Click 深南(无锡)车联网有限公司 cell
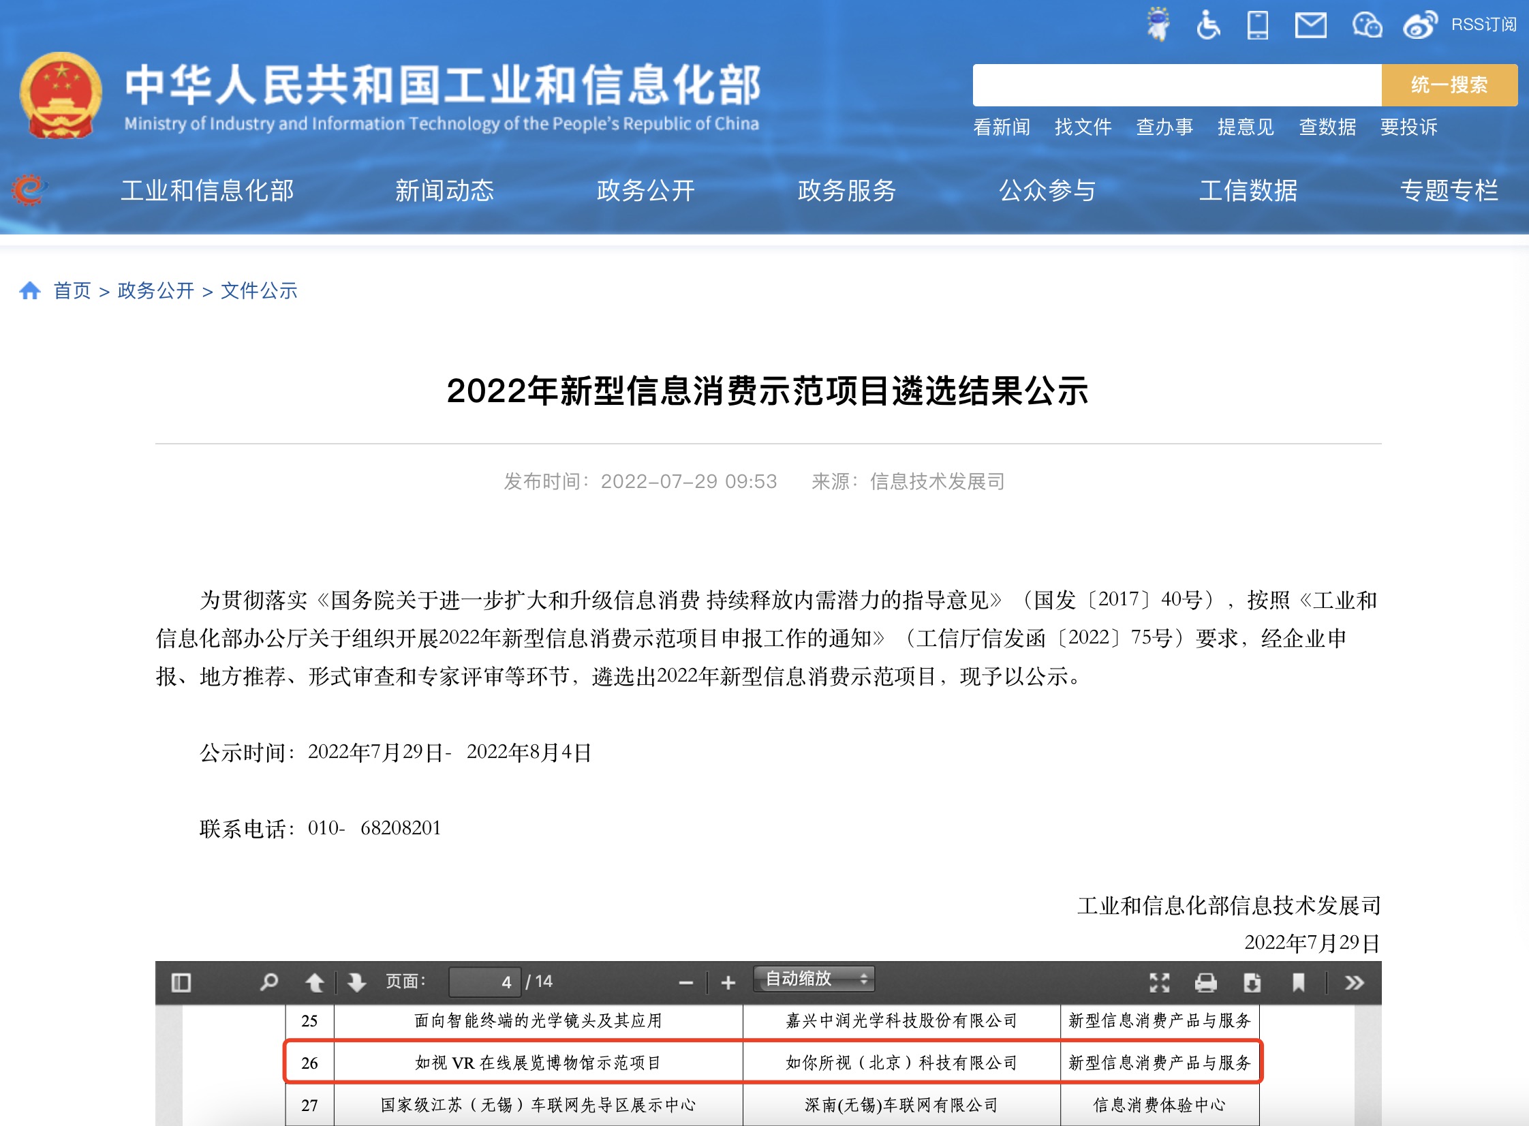 901,1105
